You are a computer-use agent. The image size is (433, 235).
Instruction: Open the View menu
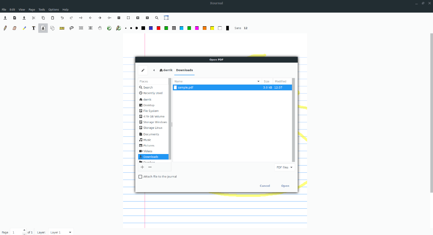tap(22, 9)
